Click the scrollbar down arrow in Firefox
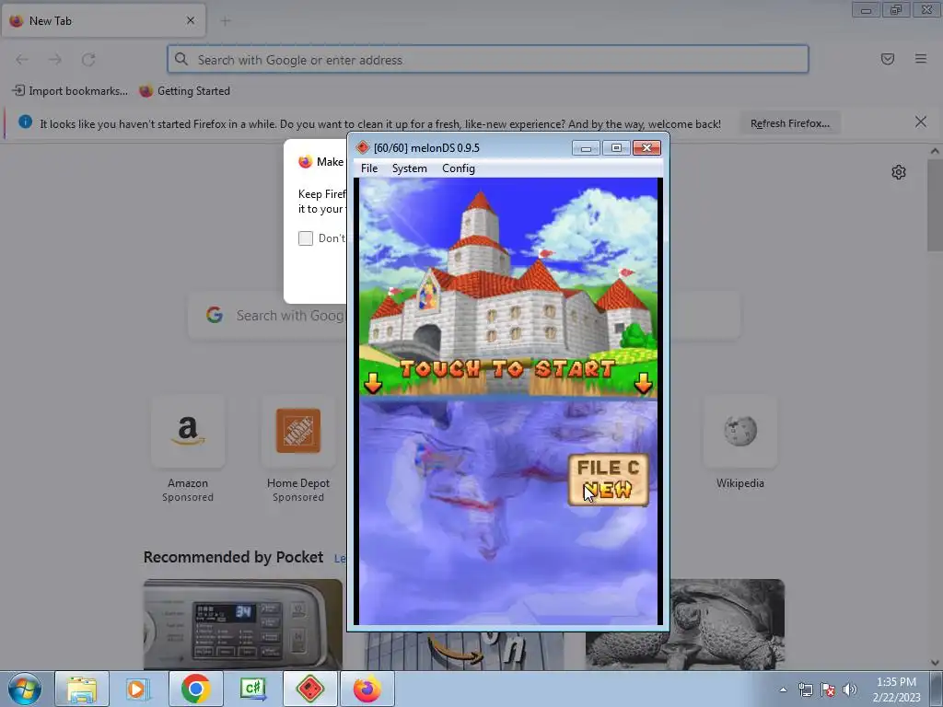943x707 pixels. click(935, 663)
